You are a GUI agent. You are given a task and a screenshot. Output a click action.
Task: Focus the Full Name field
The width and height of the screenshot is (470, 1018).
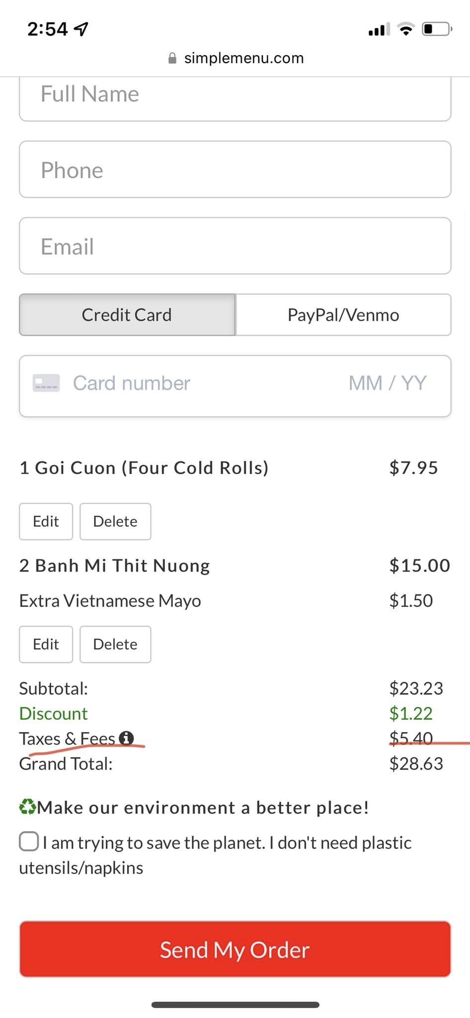(x=235, y=97)
